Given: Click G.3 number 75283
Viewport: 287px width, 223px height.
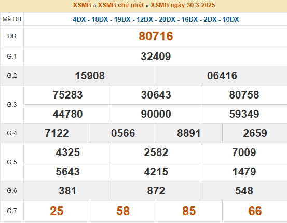Looking at the screenshot, I should coord(67,95).
